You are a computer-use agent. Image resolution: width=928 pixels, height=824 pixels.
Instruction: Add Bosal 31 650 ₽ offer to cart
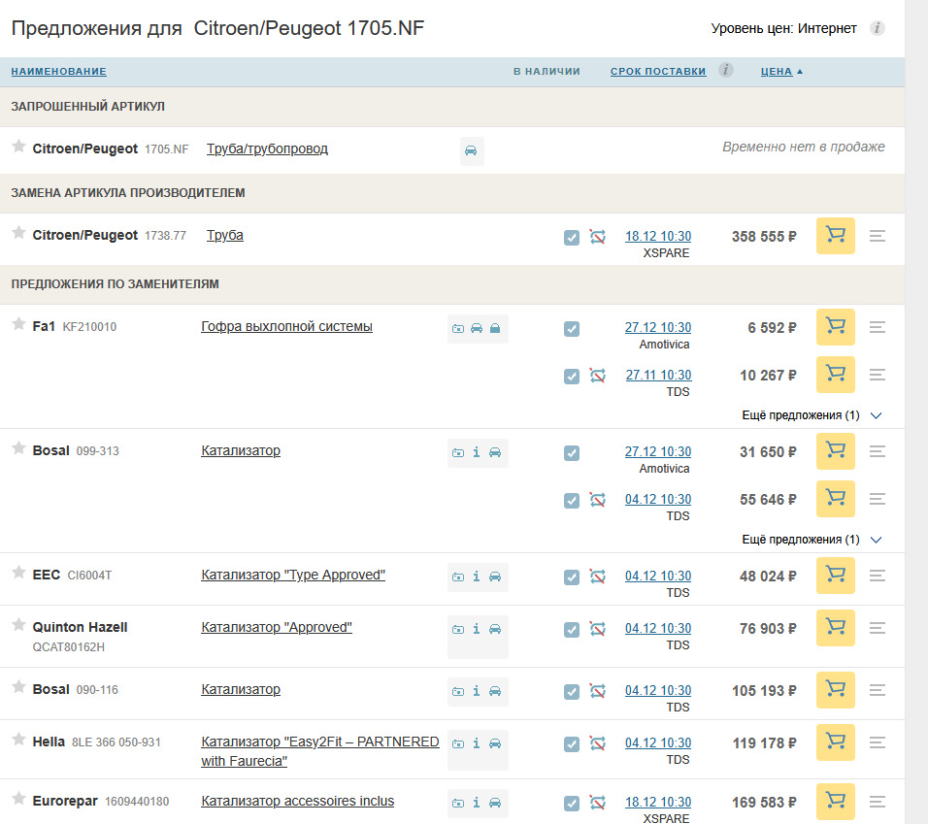coord(835,450)
